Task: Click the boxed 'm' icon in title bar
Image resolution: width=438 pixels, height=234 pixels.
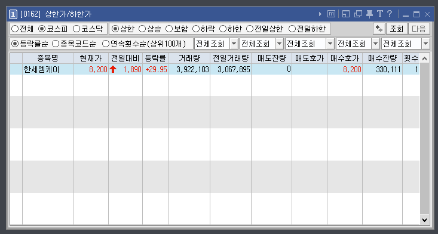Action: [331, 14]
